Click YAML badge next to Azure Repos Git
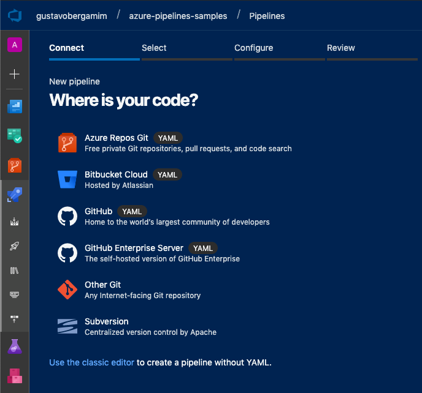 click(168, 138)
